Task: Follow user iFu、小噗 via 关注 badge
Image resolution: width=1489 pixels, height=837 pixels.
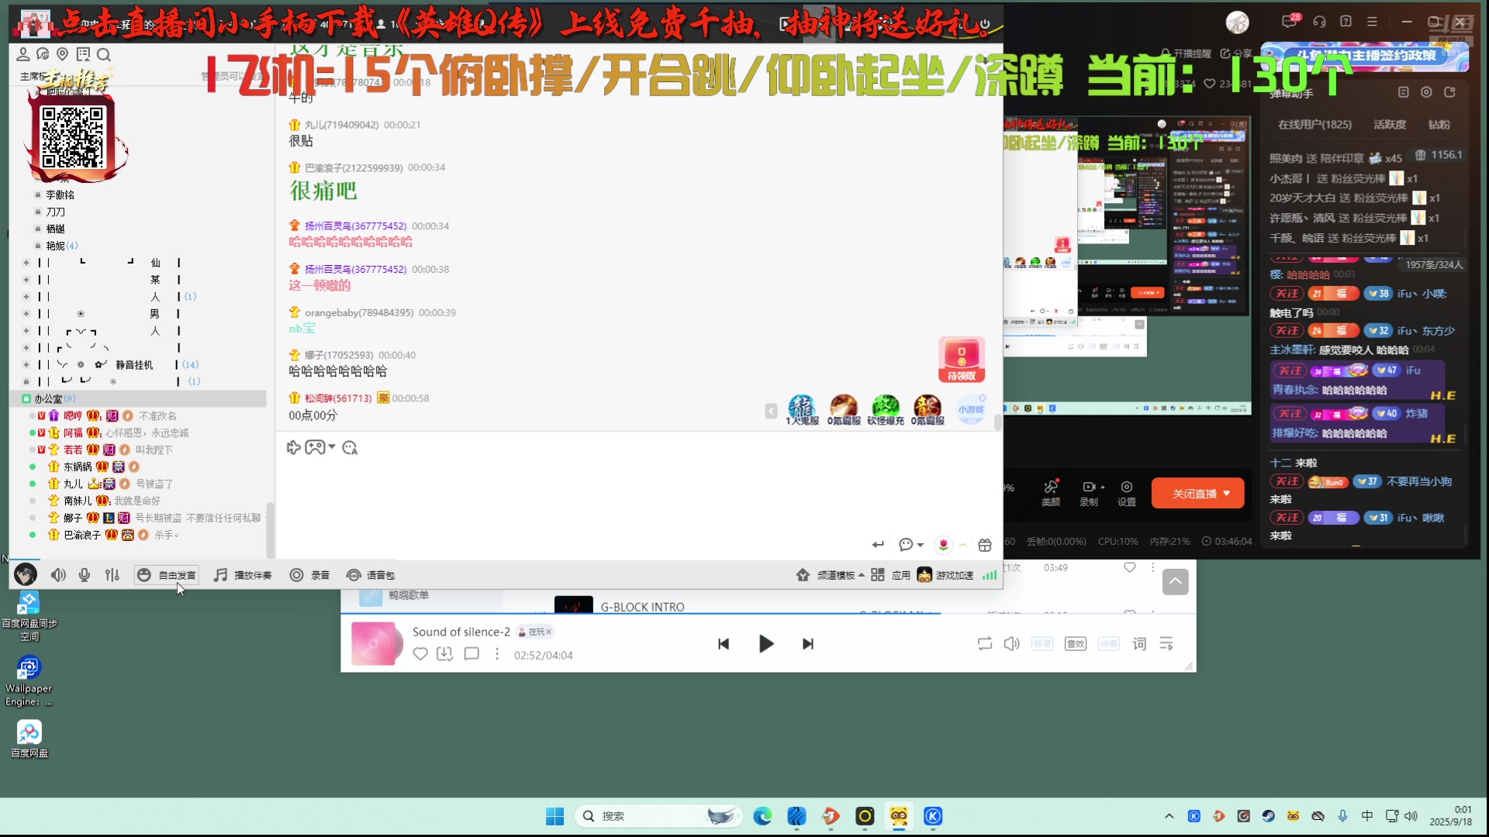Action: click(1287, 294)
